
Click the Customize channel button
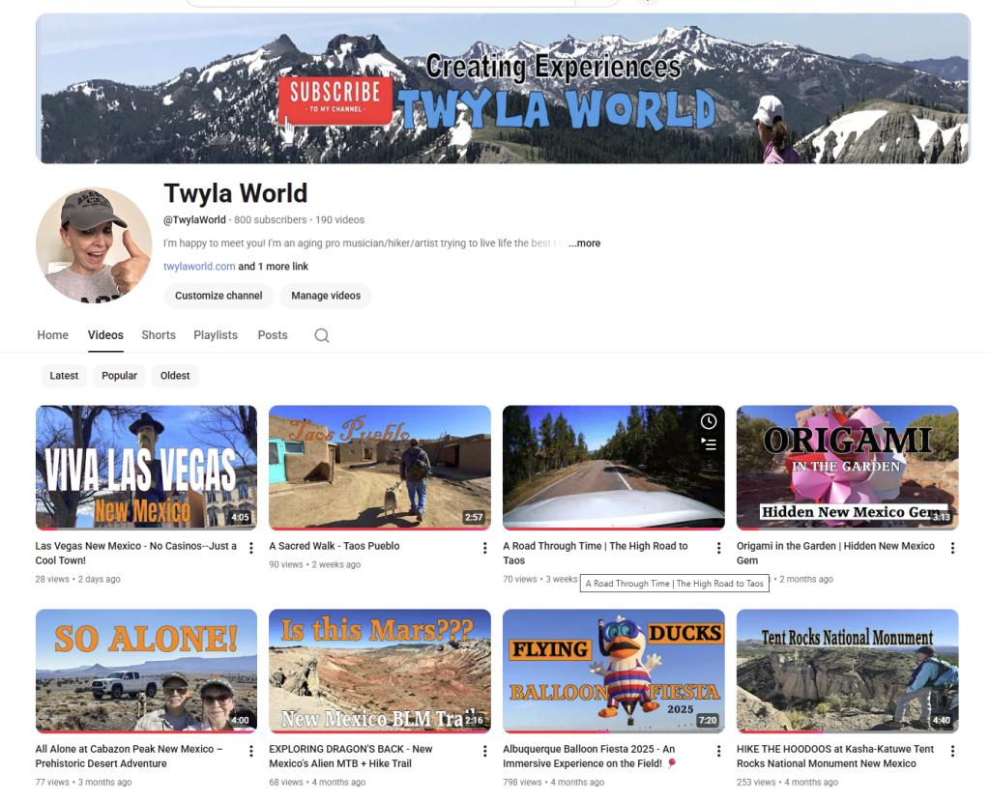[x=218, y=296]
